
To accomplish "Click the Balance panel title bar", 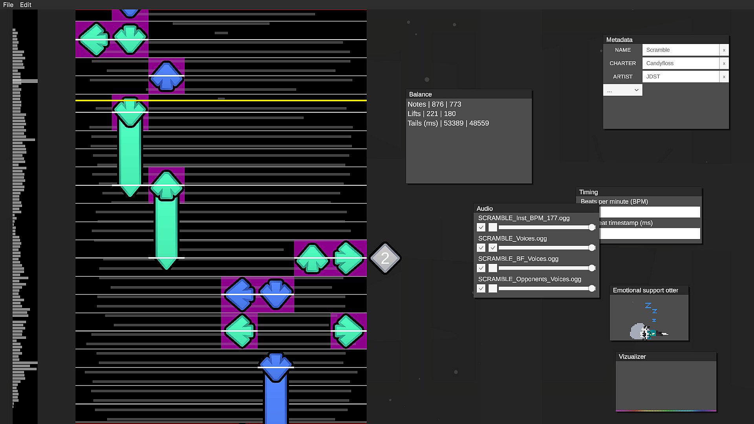I will (x=469, y=94).
